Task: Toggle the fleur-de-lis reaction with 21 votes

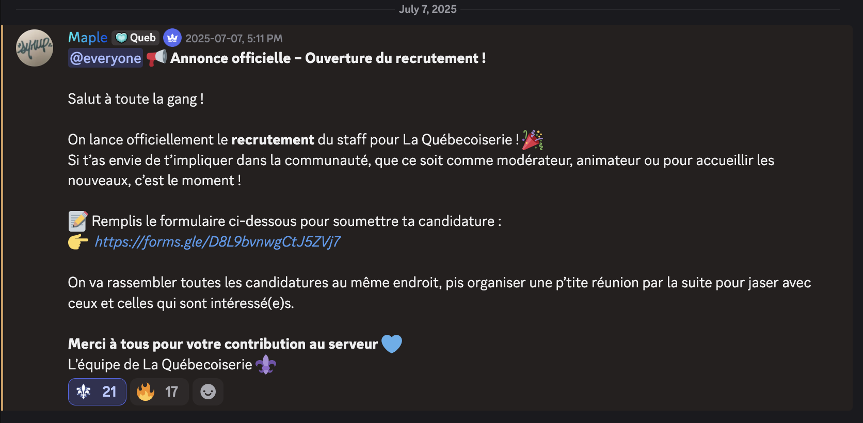Action: coord(97,392)
